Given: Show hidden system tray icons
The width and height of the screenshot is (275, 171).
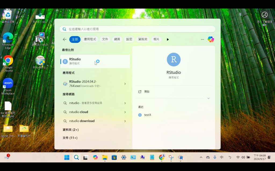Looking at the screenshot, I should (x=201, y=157).
